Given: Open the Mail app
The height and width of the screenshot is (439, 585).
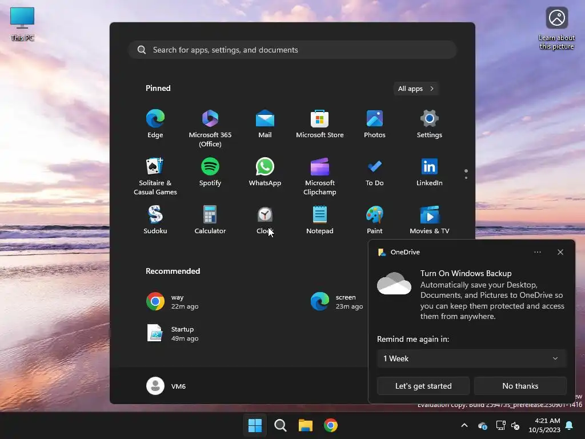Looking at the screenshot, I should click(265, 124).
